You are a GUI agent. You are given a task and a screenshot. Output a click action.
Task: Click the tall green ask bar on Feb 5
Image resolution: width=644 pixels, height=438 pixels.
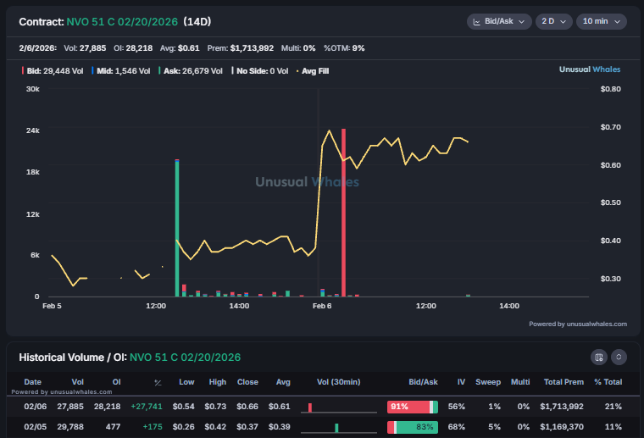(176, 229)
